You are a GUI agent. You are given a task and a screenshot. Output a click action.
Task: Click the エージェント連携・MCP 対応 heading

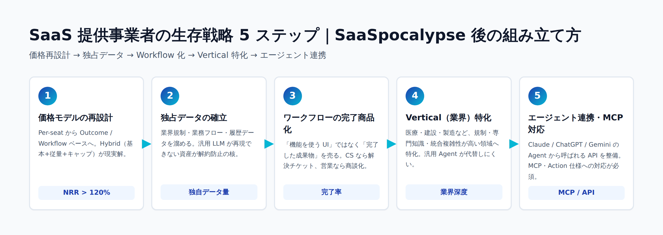click(575, 124)
